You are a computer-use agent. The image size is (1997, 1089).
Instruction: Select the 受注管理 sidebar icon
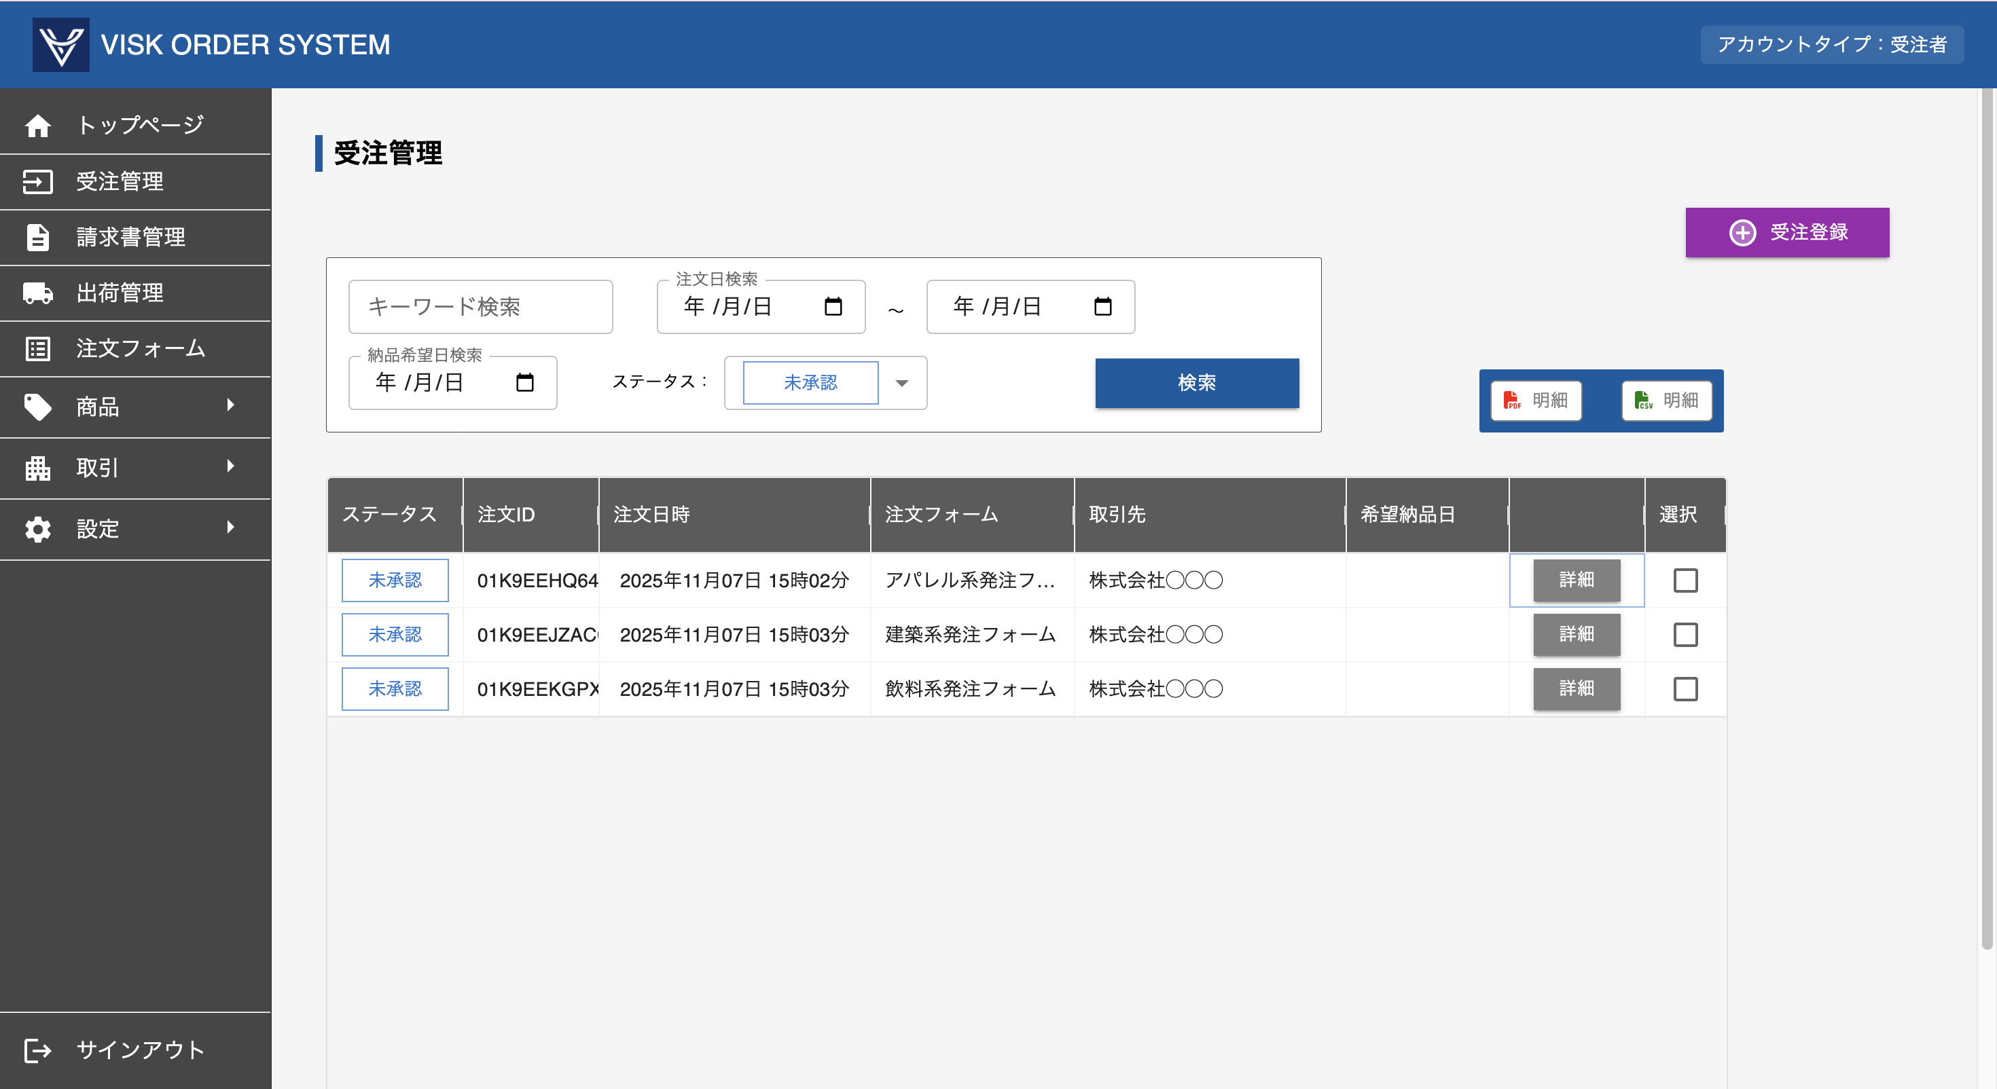38,181
